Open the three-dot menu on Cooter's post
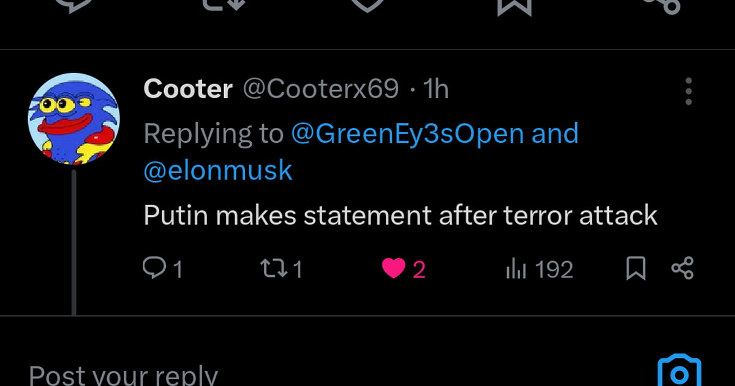 pos(688,91)
